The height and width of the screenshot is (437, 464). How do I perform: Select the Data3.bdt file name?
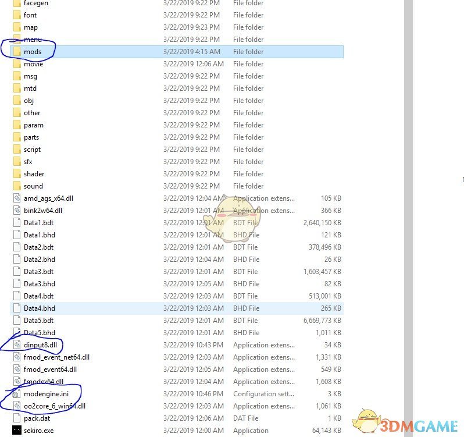[39, 272]
